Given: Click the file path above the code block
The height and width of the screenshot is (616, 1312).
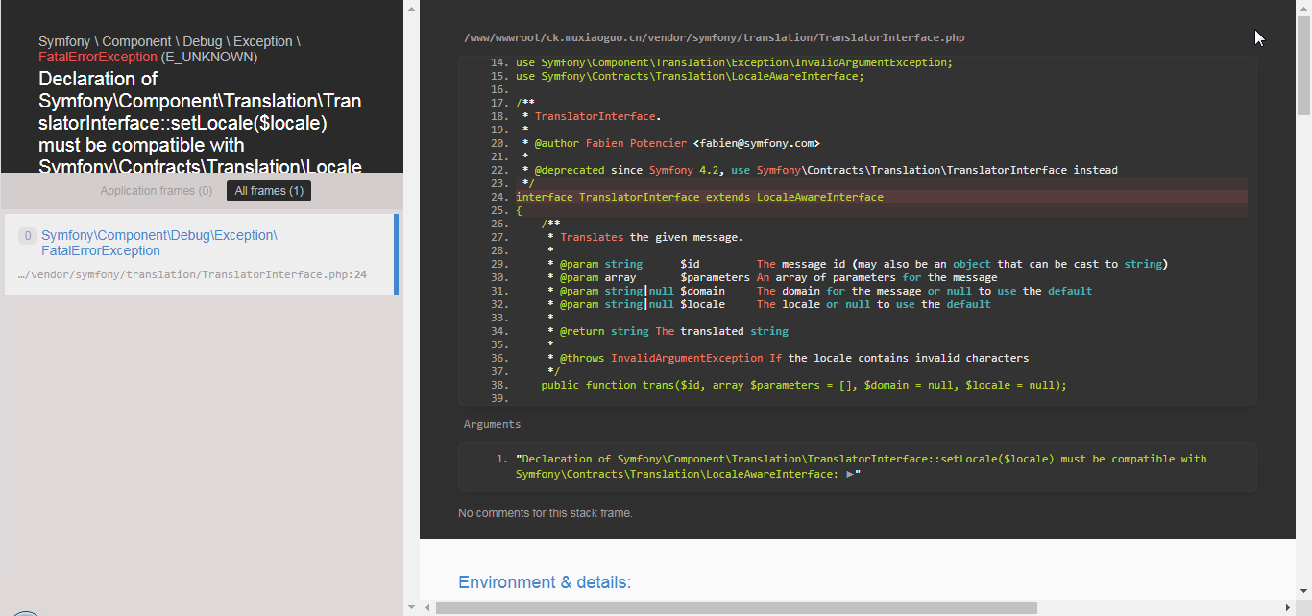Looking at the screenshot, I should click(714, 37).
